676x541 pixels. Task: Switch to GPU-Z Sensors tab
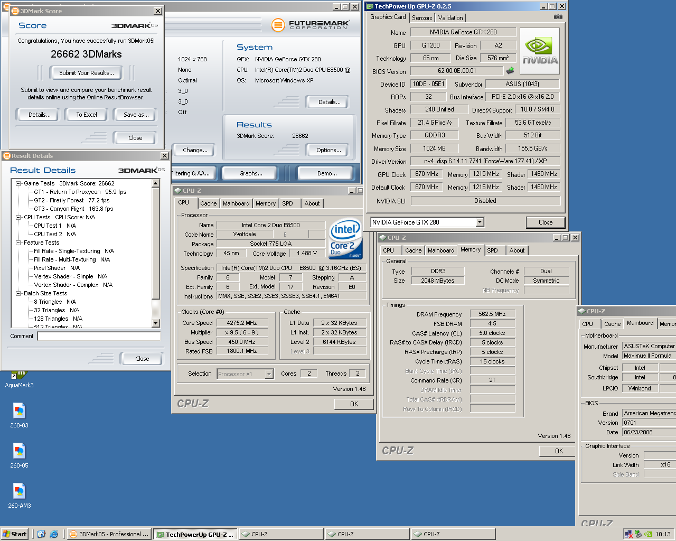click(422, 17)
